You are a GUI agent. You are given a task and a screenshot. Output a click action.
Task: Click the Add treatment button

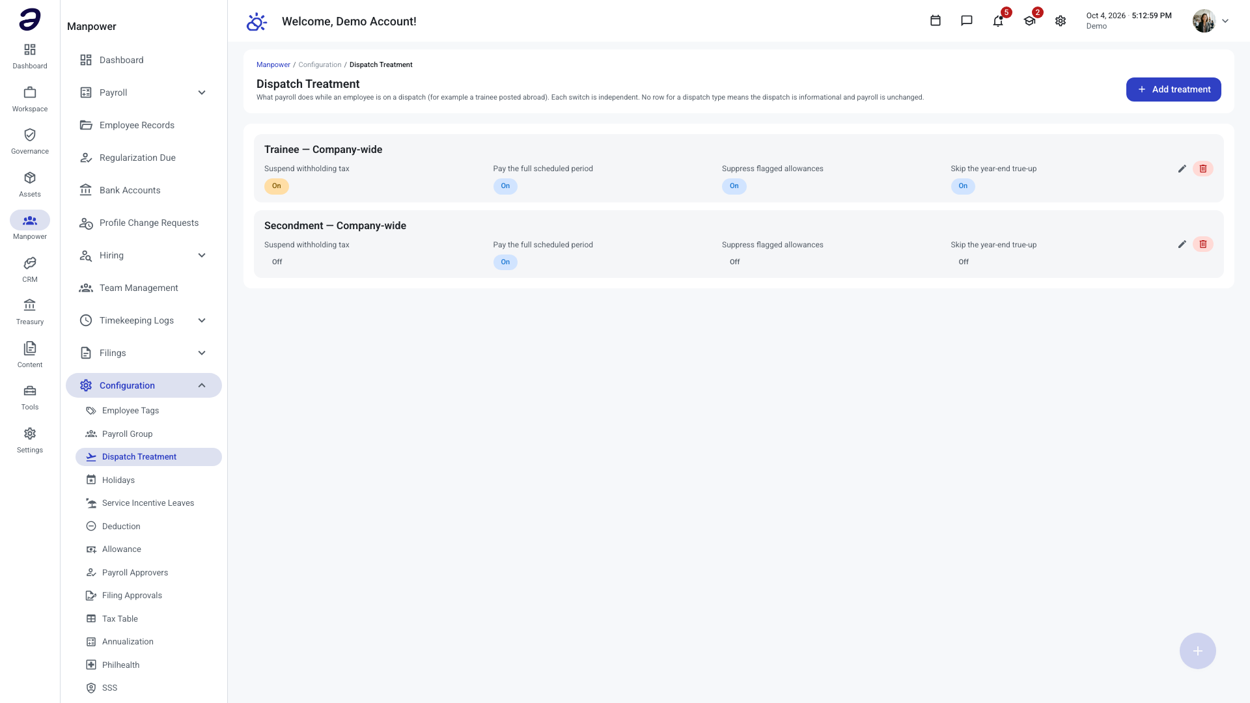tap(1174, 89)
